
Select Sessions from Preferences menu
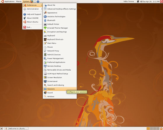(x=60, y=89)
